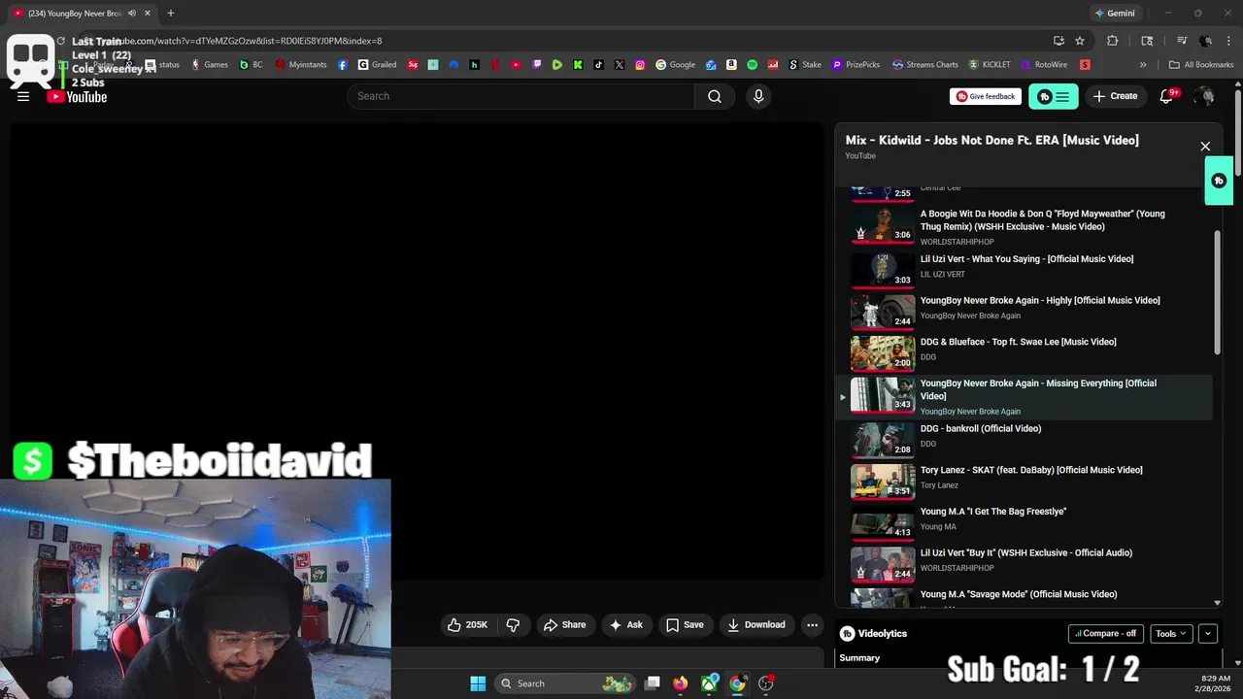
Task: Collapse the Videolytics panel chevron
Action: [1208, 633]
